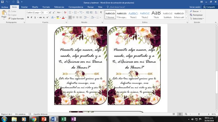Open the Archivo tab
Viewport: 218px width, 122px height.
click(x=5, y=7)
